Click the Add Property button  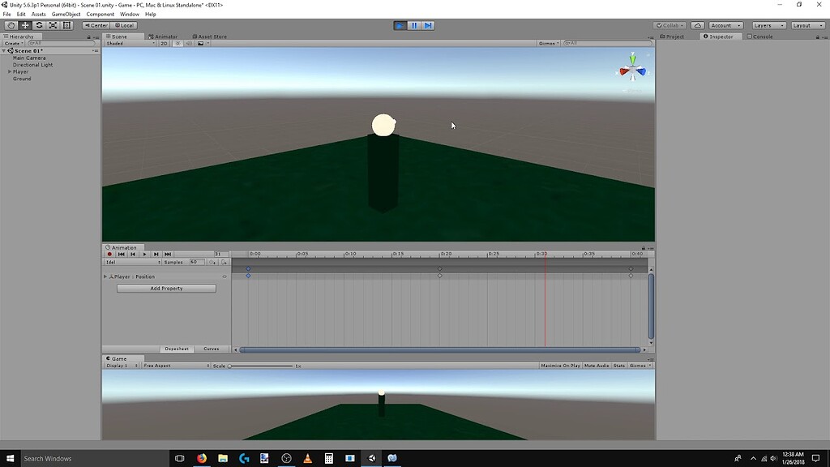tap(165, 288)
